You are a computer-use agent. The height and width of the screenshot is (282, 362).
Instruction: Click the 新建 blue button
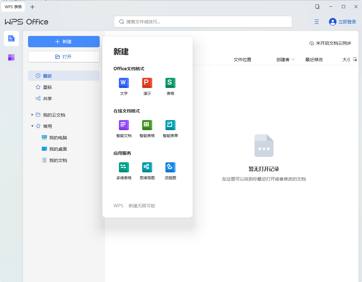coord(64,42)
